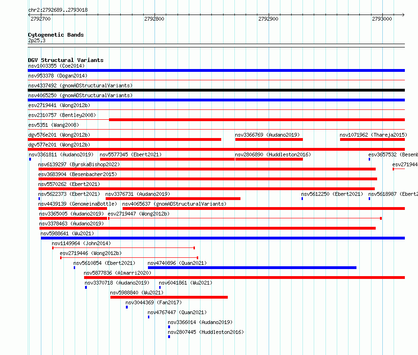Click small blue marker under nsv2807445
The width and height of the screenshot is (418, 355).
(169, 337)
